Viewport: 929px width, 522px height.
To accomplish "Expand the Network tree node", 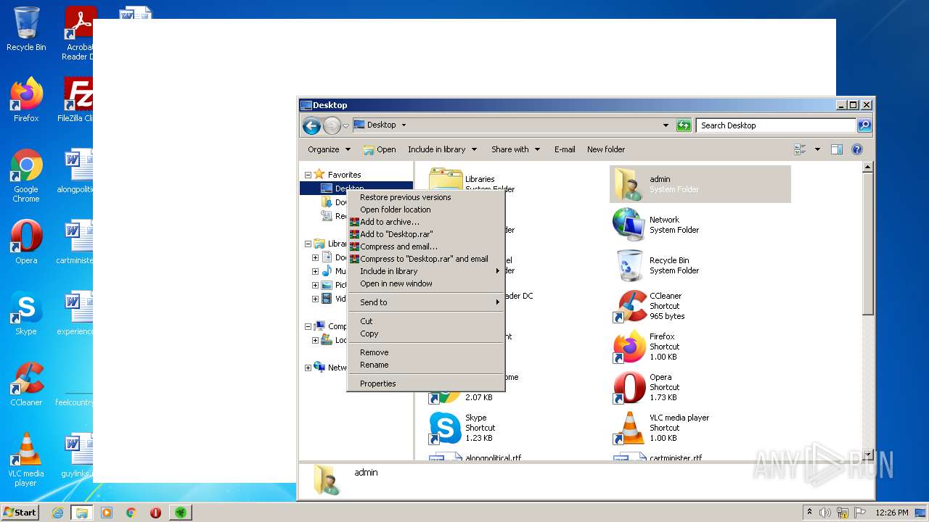I will [308, 368].
